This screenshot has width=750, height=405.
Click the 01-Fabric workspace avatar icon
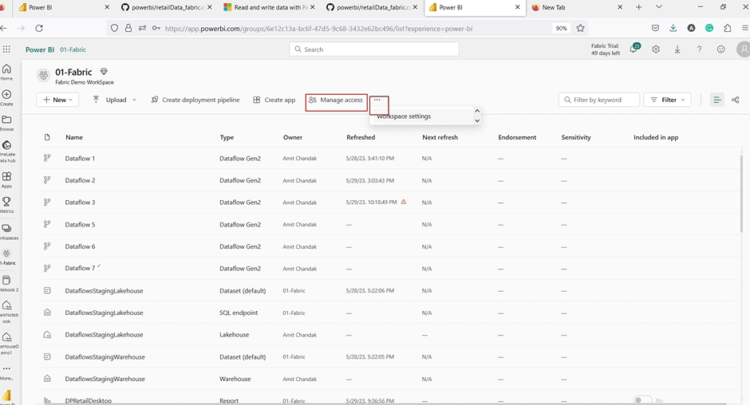pyautogui.click(x=44, y=75)
